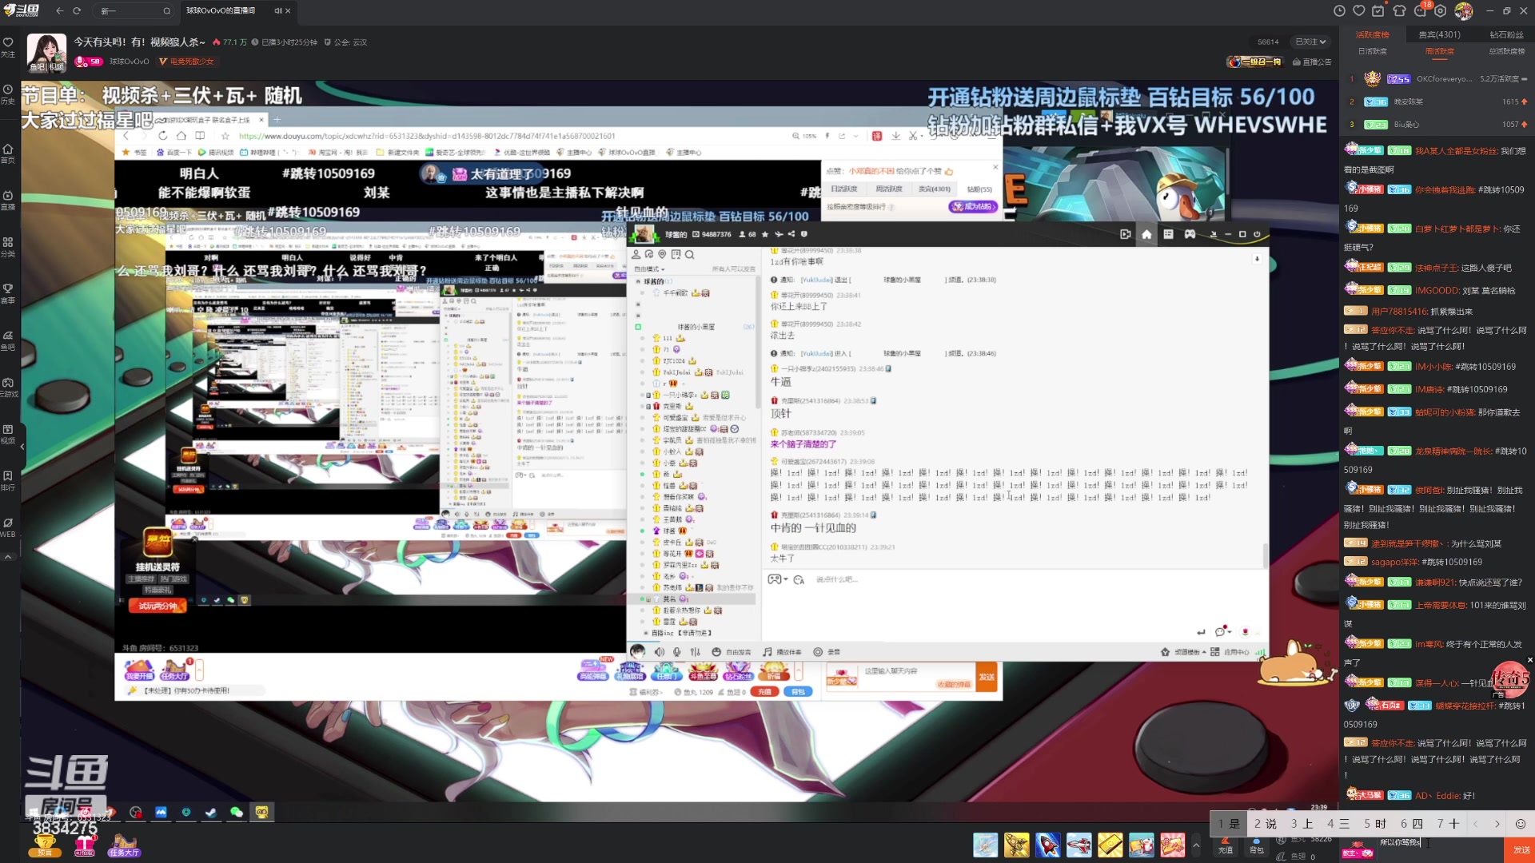This screenshot has height=863, width=1535.
Task: Open the 背包 backpack button
Action: coord(1257,845)
